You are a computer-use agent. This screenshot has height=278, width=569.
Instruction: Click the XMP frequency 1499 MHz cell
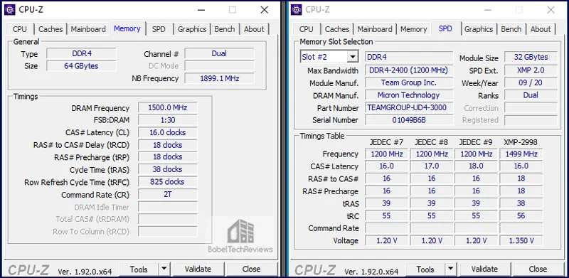tap(521, 154)
